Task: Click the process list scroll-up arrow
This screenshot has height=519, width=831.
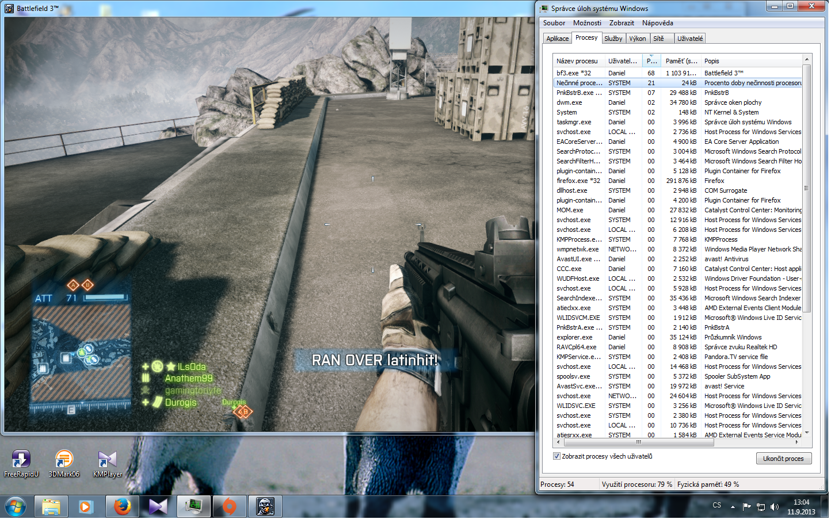Action: tap(806, 59)
